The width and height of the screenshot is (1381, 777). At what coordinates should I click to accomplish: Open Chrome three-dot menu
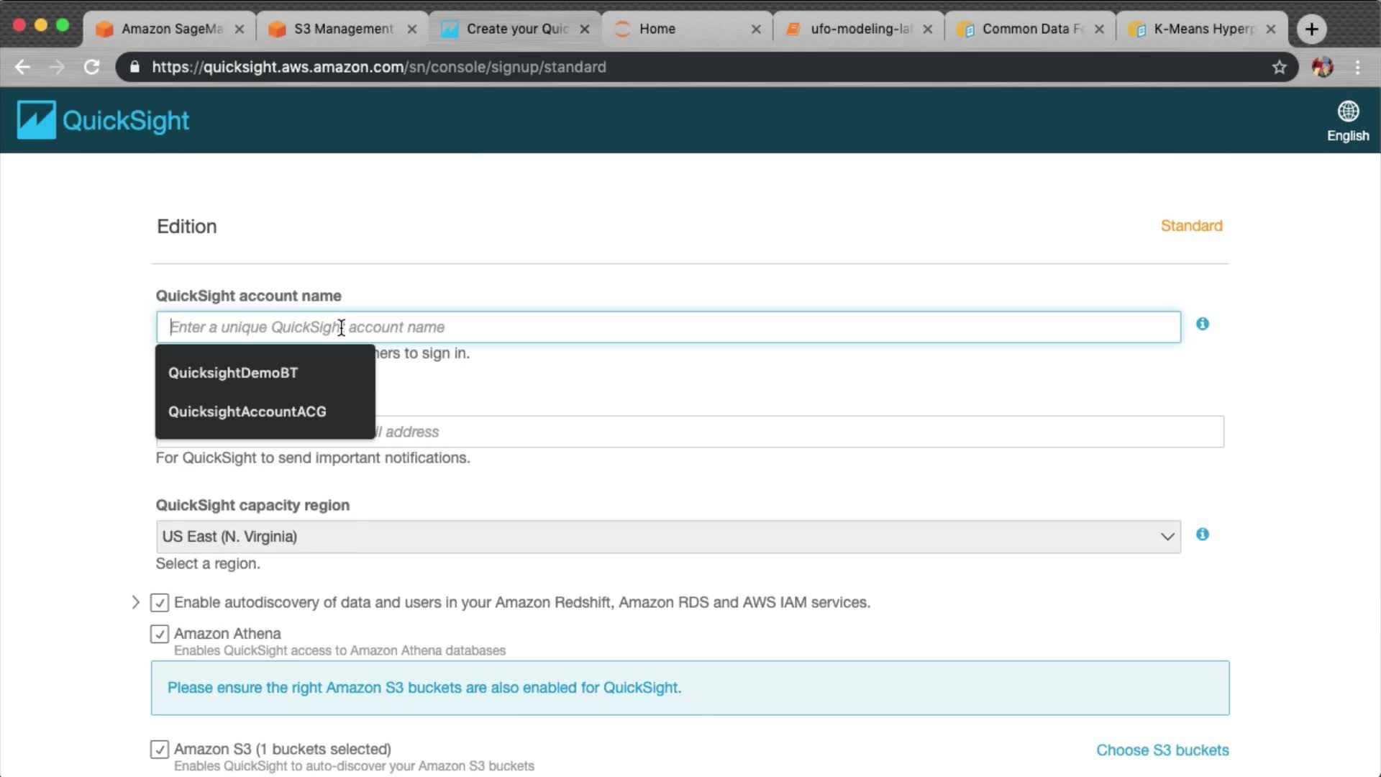[1357, 68]
